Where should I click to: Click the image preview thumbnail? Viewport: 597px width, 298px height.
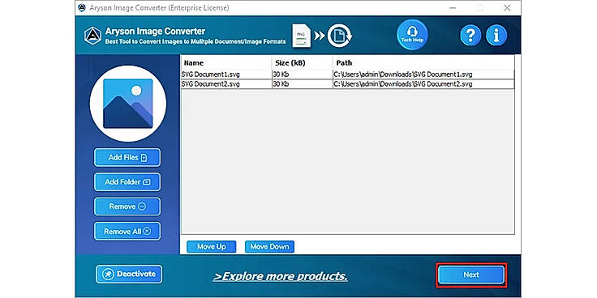(x=128, y=104)
